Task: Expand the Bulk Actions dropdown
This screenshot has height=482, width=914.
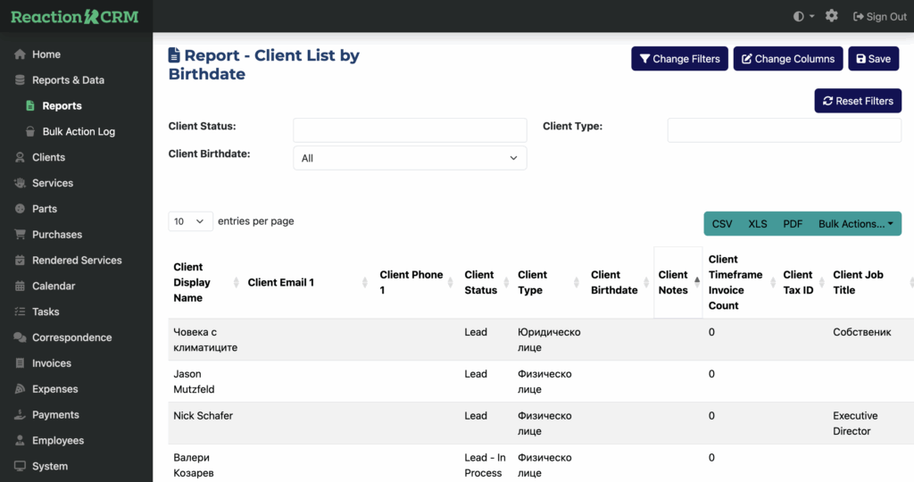Action: click(x=855, y=224)
